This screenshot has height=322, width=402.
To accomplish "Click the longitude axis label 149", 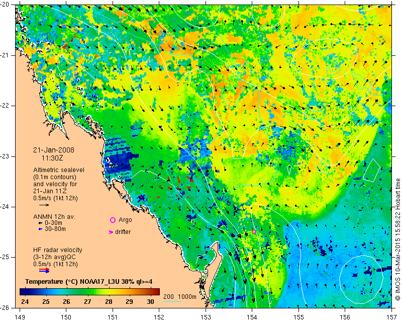I will (x=20, y=317).
